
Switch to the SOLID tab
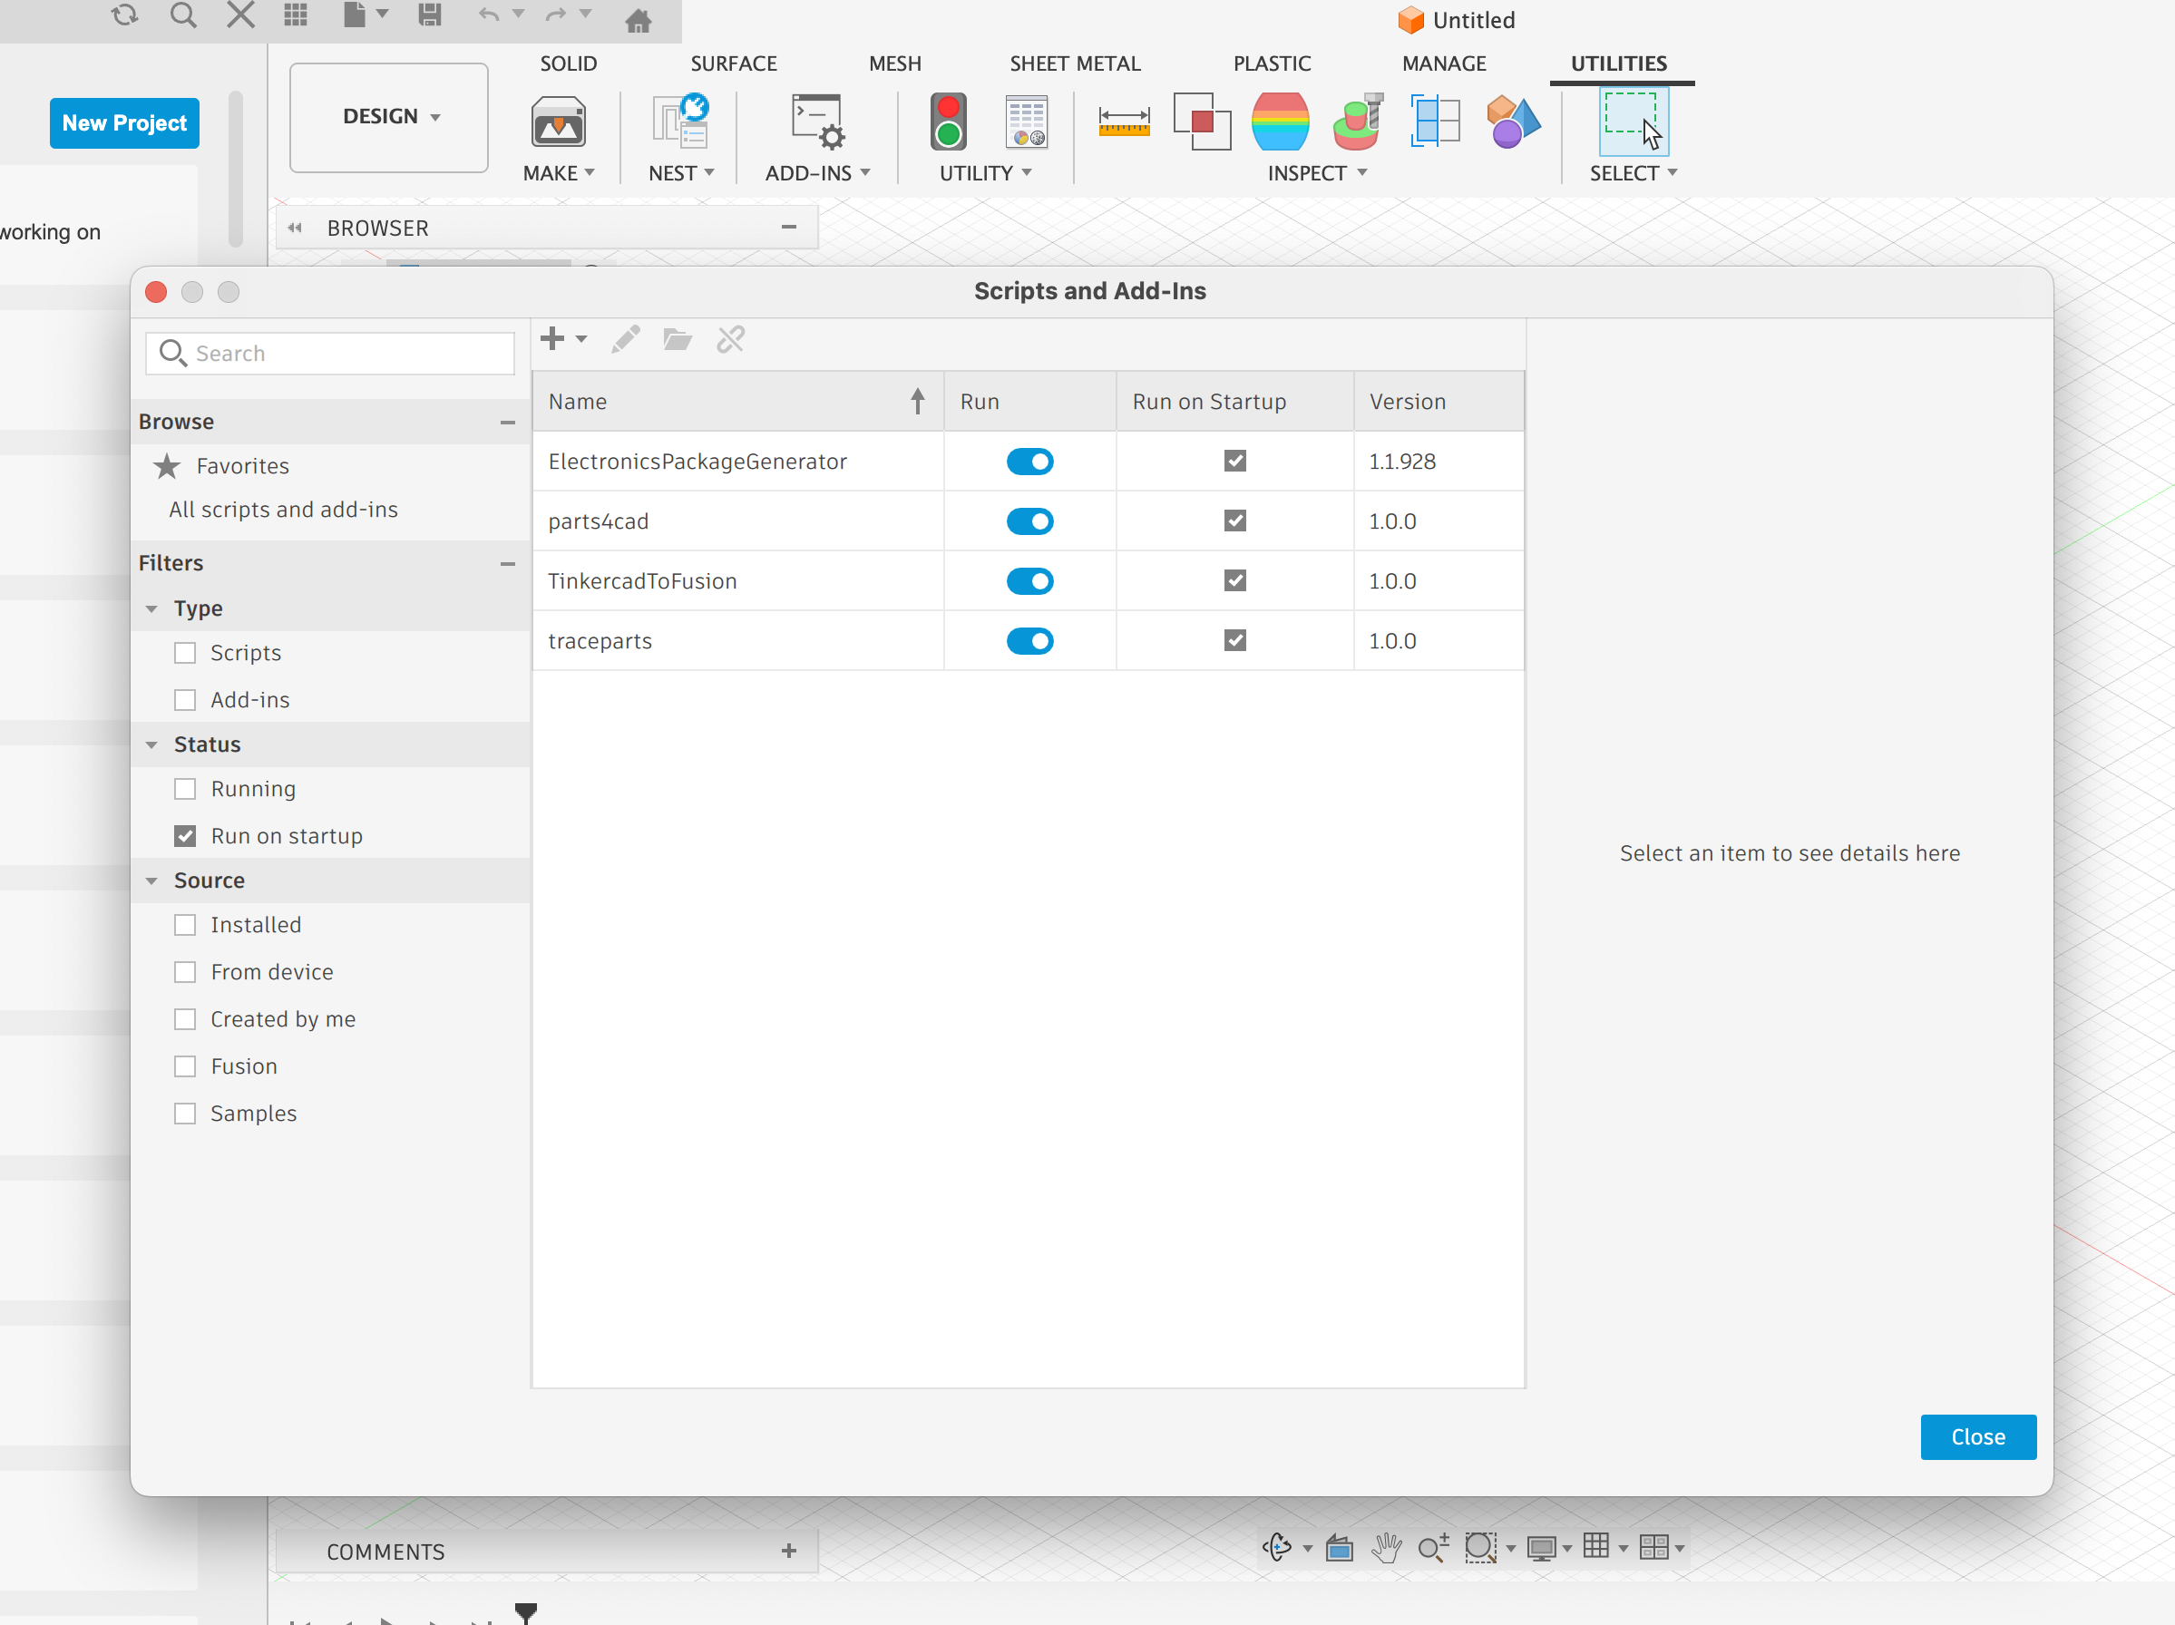click(x=569, y=63)
